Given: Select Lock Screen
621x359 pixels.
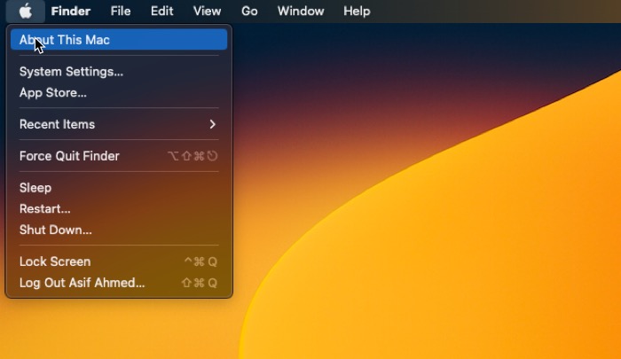Looking at the screenshot, I should tap(119, 261).
